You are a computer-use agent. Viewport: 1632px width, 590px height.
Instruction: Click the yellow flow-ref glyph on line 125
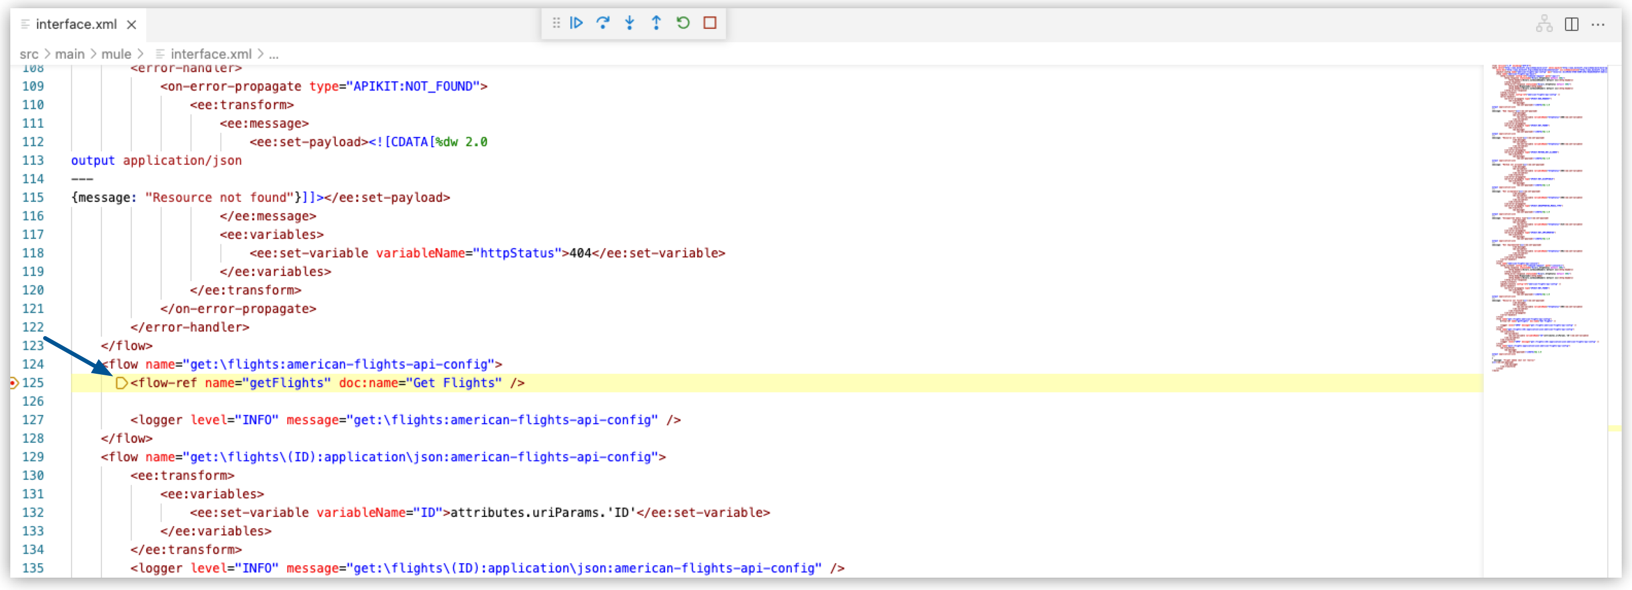point(121,383)
